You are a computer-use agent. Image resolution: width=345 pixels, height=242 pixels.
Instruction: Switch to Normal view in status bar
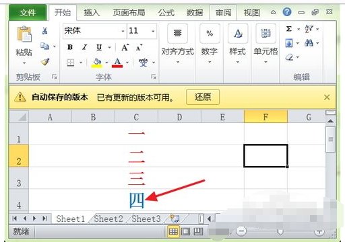pos(173,231)
